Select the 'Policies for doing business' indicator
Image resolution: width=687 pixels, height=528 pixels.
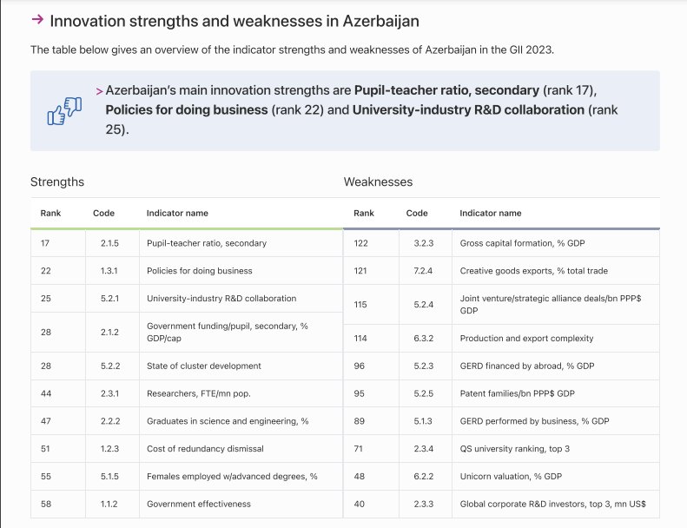[200, 271]
